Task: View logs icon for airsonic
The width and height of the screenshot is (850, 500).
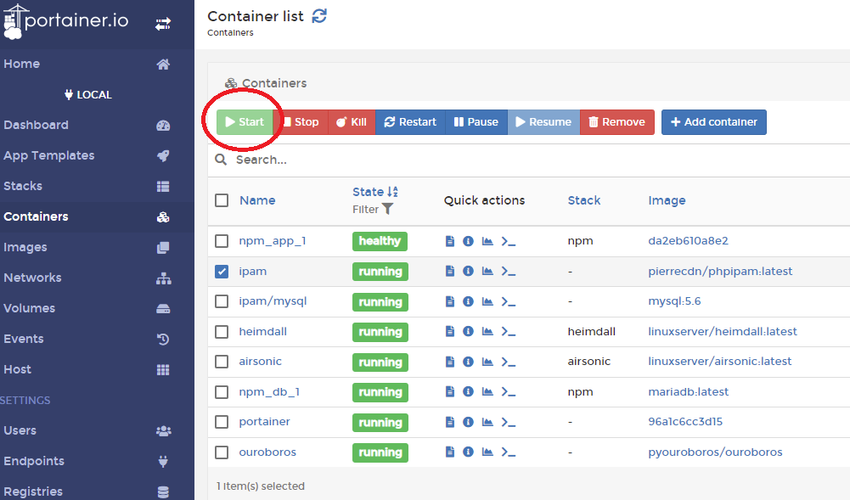Action: coord(450,362)
